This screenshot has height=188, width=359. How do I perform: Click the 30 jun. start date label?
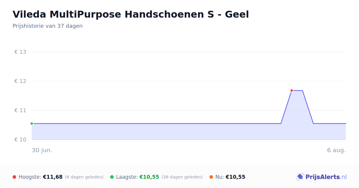pyautogui.click(x=42, y=150)
